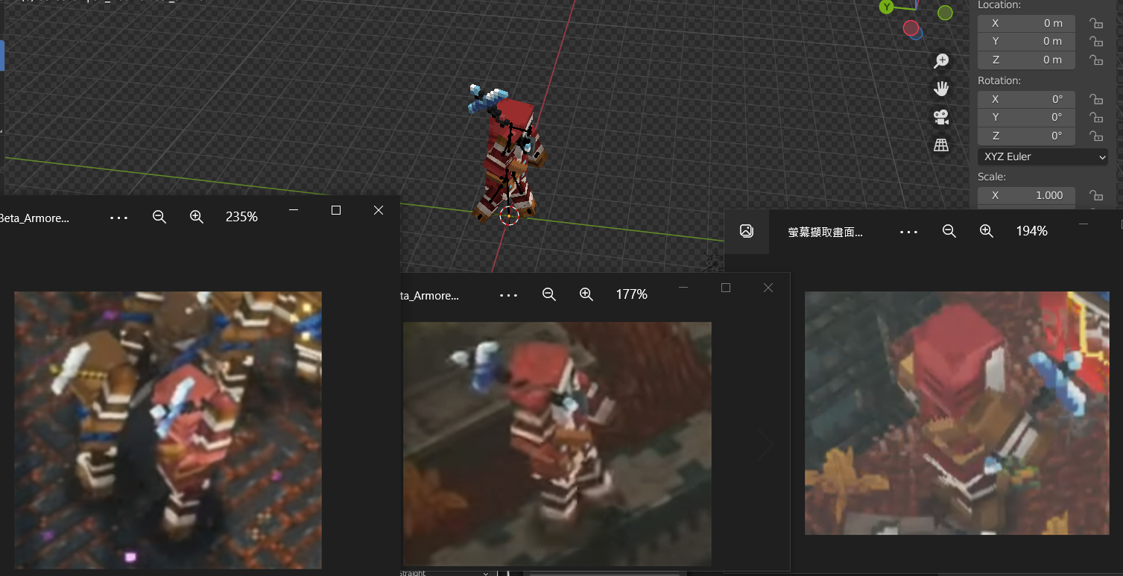Click the Zoom view magnifier icon in Blender viewport

941,61
